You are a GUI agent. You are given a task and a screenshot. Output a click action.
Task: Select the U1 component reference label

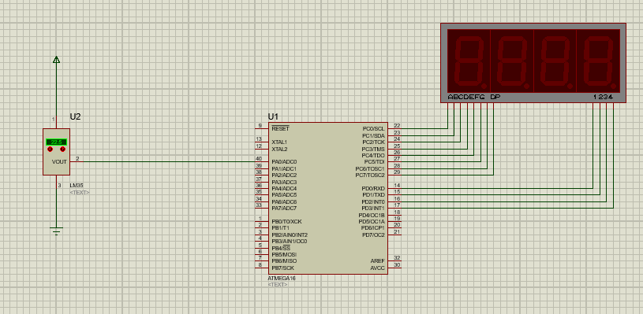click(x=273, y=116)
